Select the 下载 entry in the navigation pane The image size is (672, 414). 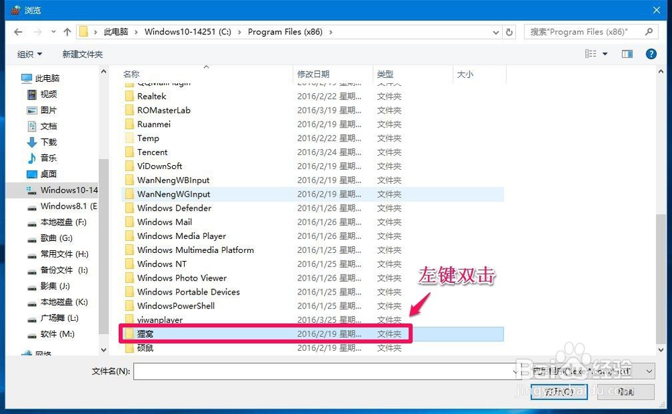point(48,142)
